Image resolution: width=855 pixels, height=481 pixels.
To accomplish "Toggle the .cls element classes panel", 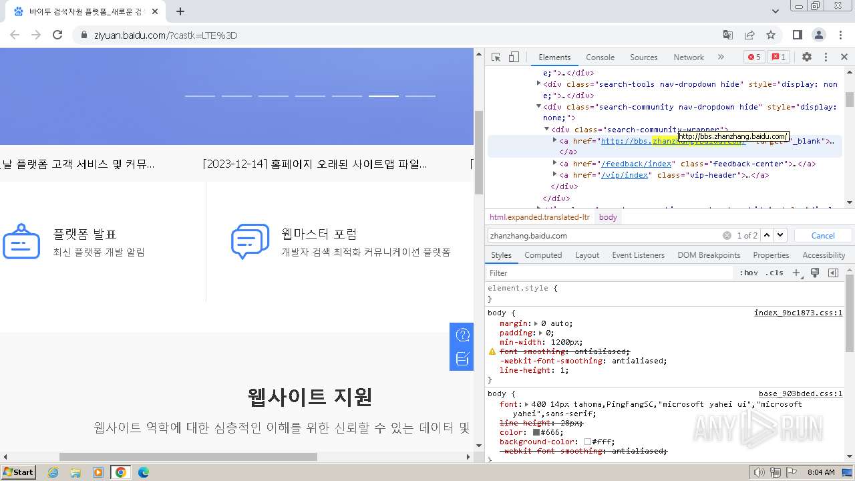I will tap(775, 273).
